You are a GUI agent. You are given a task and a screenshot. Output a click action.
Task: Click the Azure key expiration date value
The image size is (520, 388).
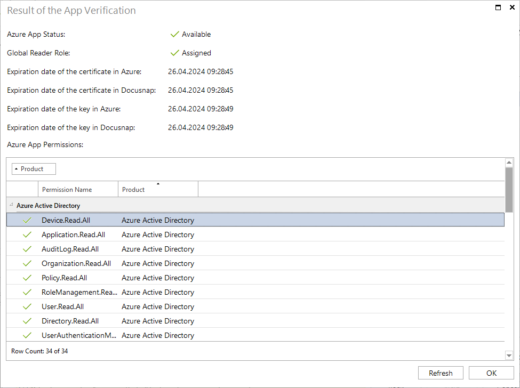[201, 109]
